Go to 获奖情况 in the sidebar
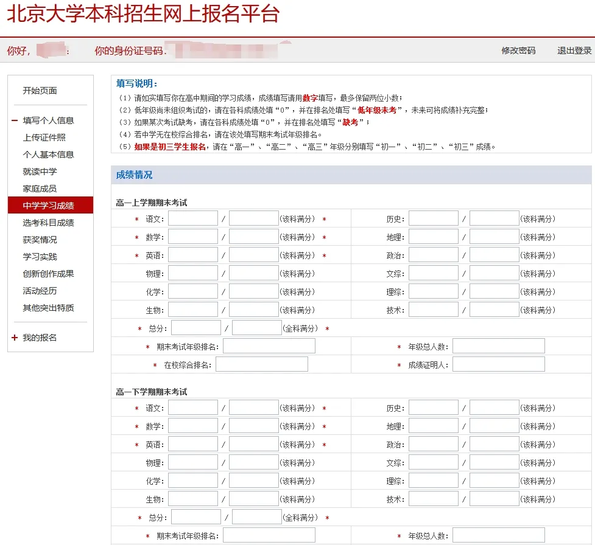 pos(40,240)
